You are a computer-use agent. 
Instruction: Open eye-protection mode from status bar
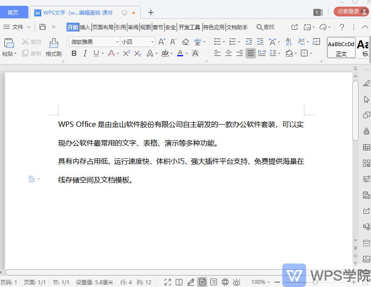(237, 282)
